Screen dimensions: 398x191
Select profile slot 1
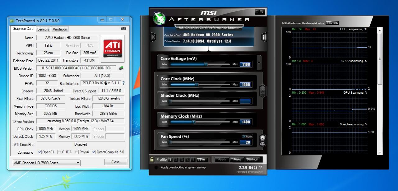pyautogui.click(x=170, y=160)
